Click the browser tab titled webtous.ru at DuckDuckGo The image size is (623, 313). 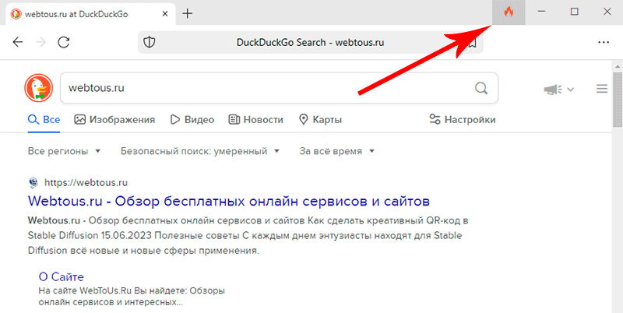coord(90,14)
